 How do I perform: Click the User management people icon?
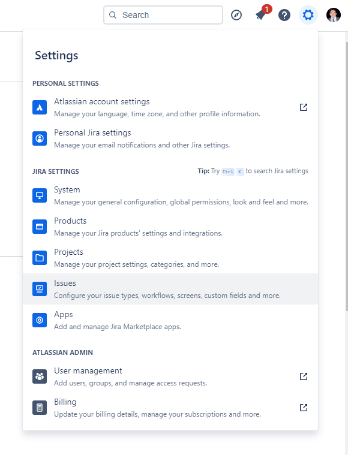(40, 376)
